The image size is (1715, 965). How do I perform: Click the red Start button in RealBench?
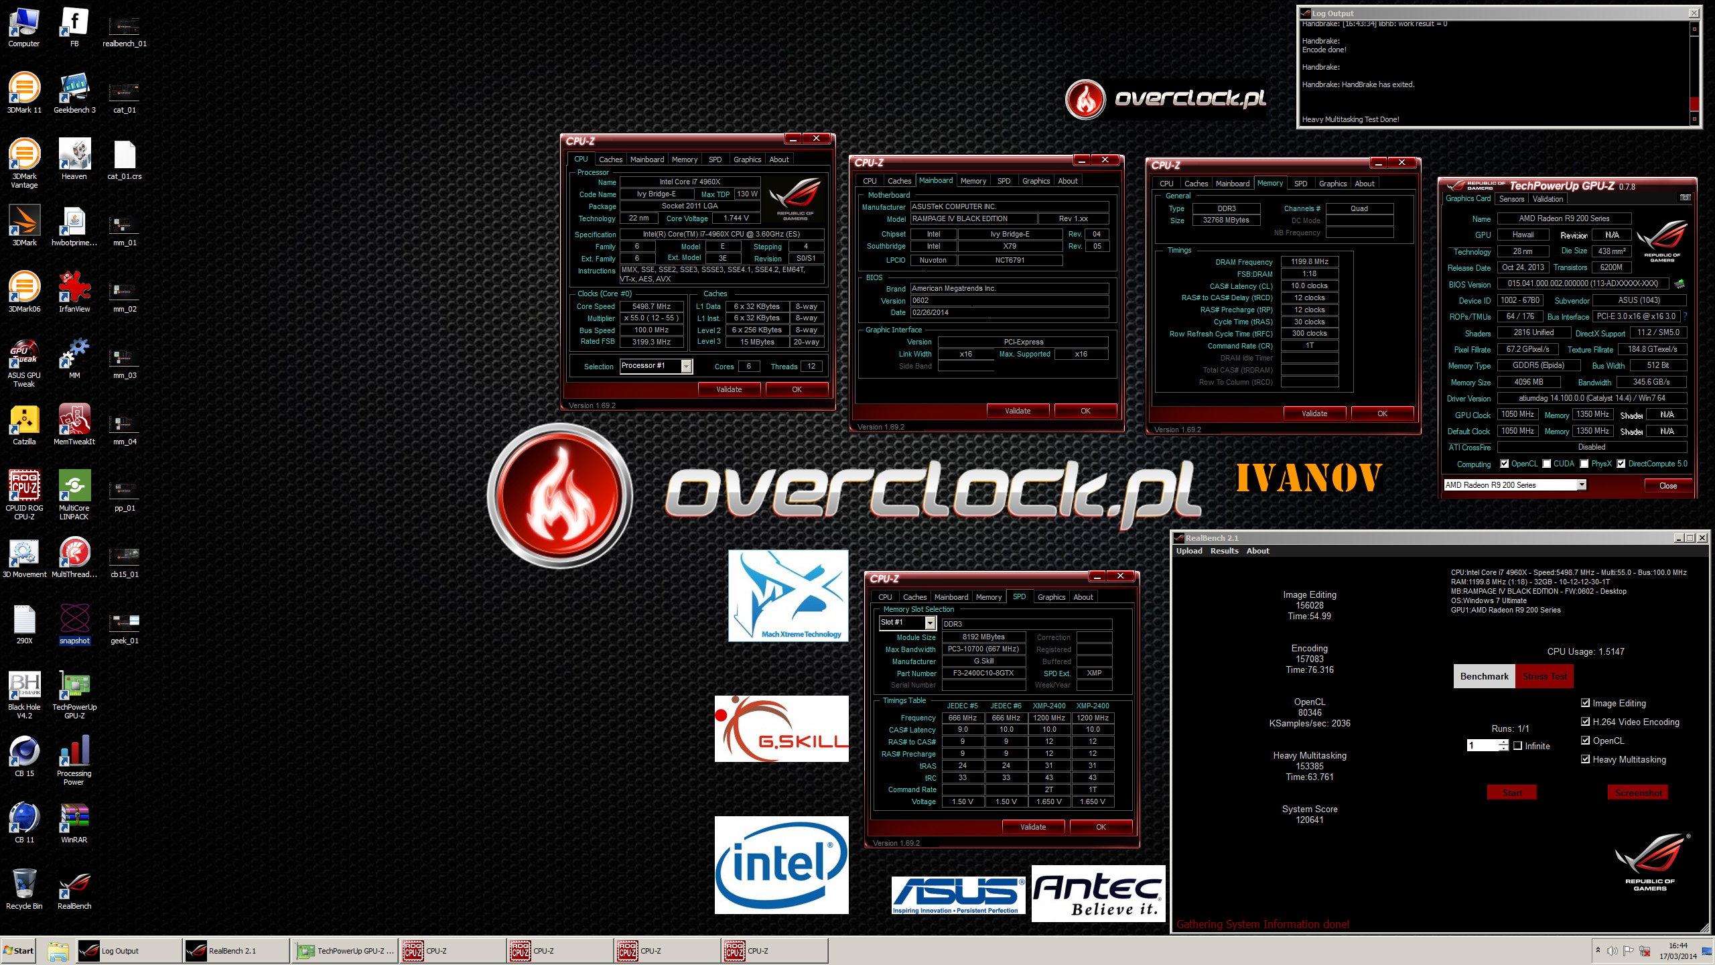[x=1512, y=793]
